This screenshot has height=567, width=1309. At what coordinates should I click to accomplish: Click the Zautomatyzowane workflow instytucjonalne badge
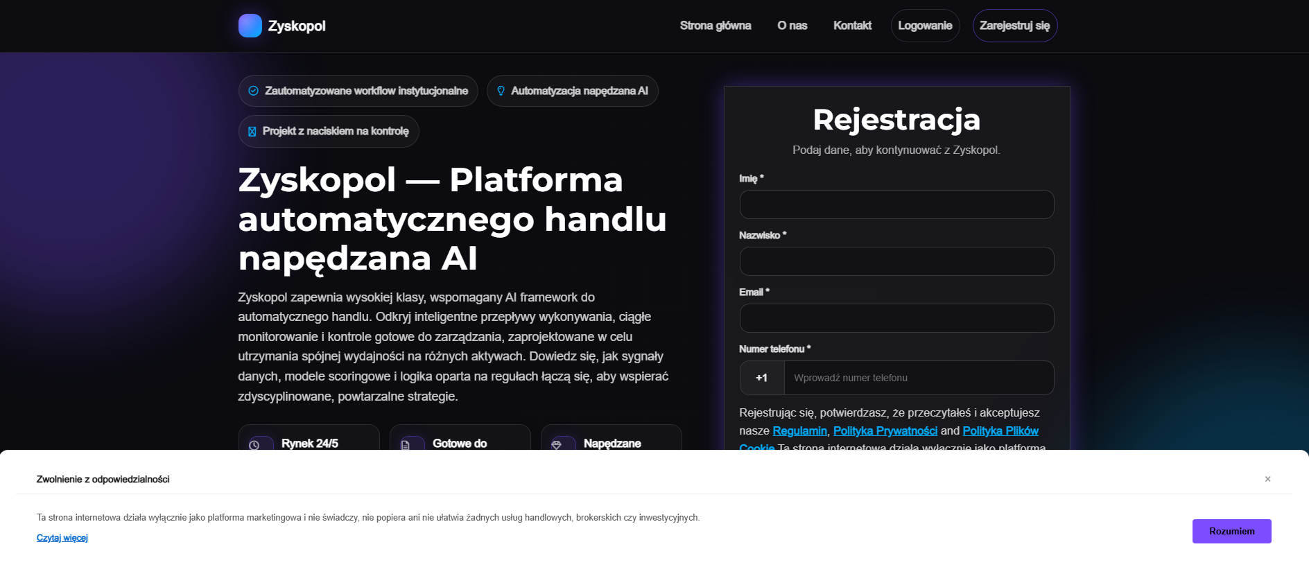pos(358,91)
